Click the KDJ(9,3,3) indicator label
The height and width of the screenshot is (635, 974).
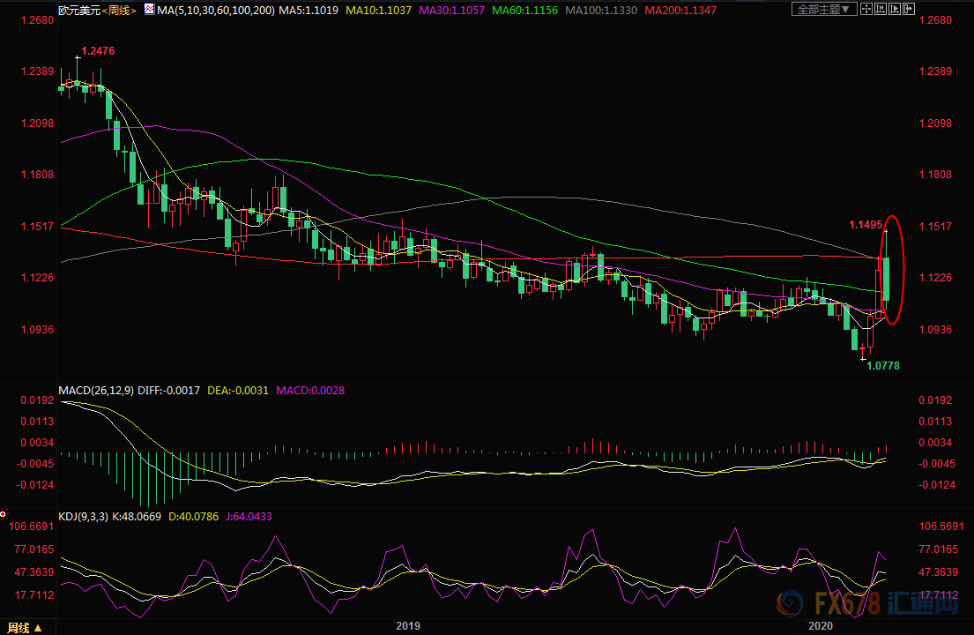click(x=83, y=517)
